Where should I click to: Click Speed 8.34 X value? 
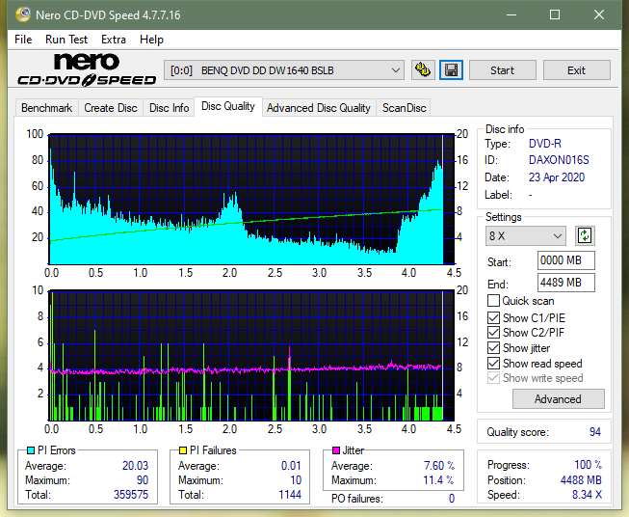click(x=587, y=495)
